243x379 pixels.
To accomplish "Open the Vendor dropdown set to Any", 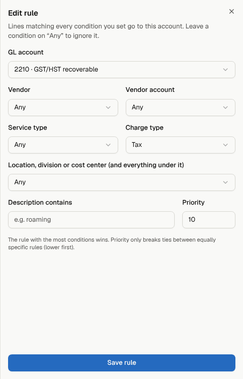I will click(63, 108).
